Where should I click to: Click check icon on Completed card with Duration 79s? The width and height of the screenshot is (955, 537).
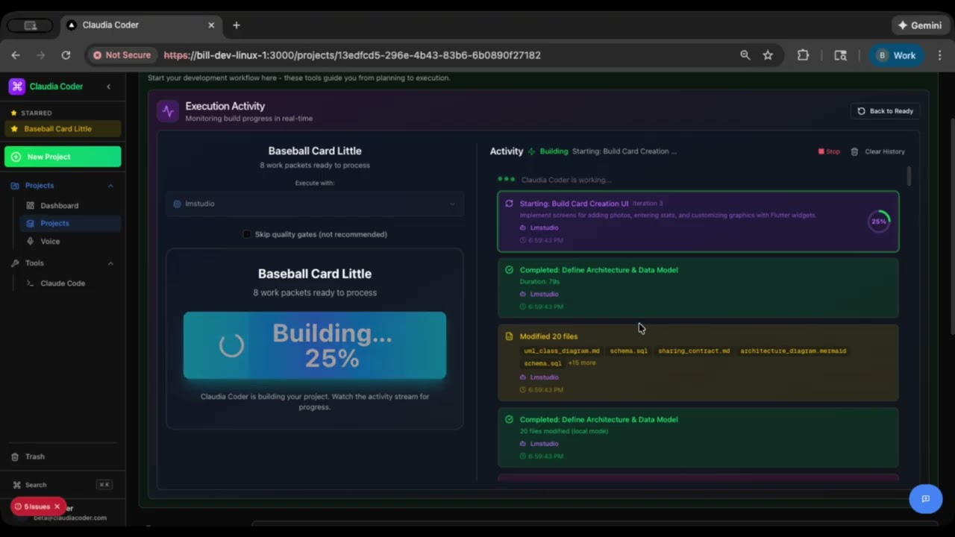click(x=509, y=270)
